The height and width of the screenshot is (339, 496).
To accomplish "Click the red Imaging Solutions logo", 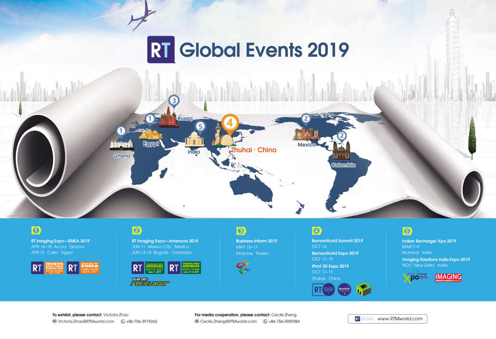I will tap(448, 278).
